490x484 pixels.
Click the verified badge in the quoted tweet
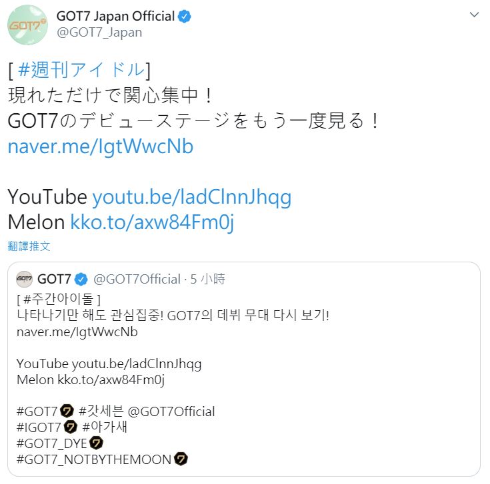(81, 279)
